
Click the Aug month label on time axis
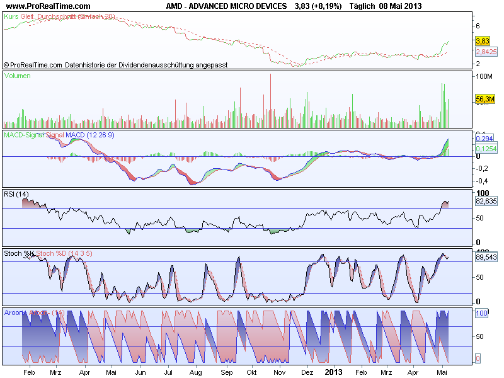pos(195,372)
